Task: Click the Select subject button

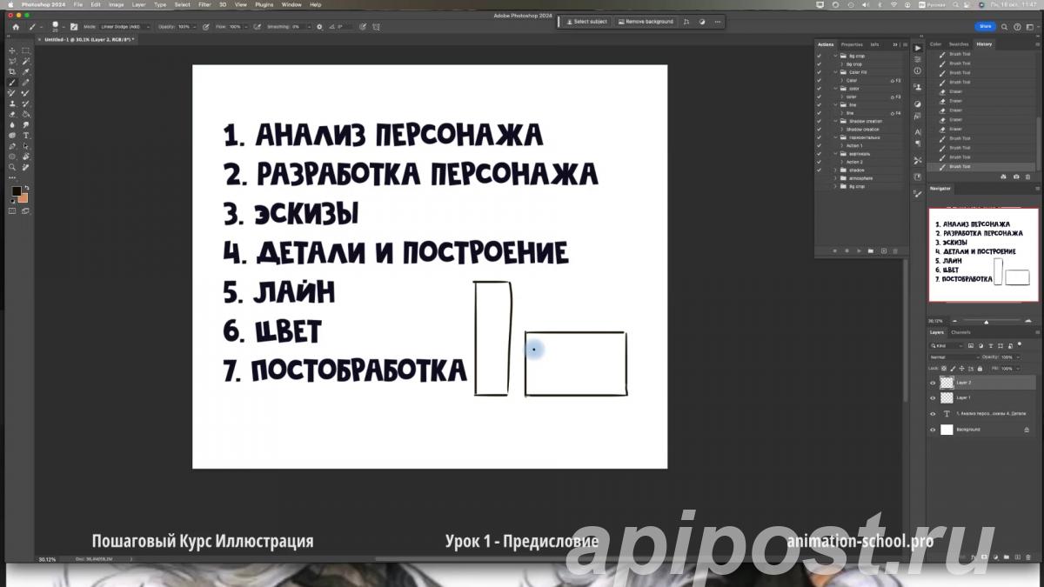Action: (586, 21)
